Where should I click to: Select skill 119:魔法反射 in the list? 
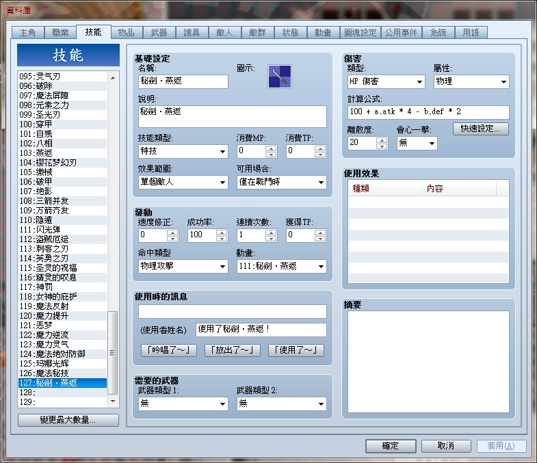tap(62, 306)
